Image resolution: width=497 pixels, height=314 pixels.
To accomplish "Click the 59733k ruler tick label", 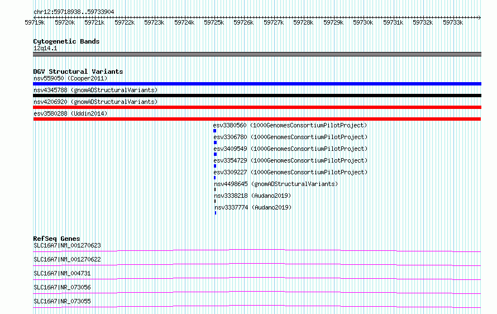I will [x=453, y=22].
